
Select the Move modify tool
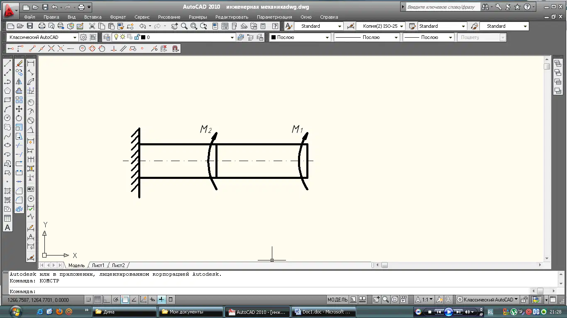(19, 109)
